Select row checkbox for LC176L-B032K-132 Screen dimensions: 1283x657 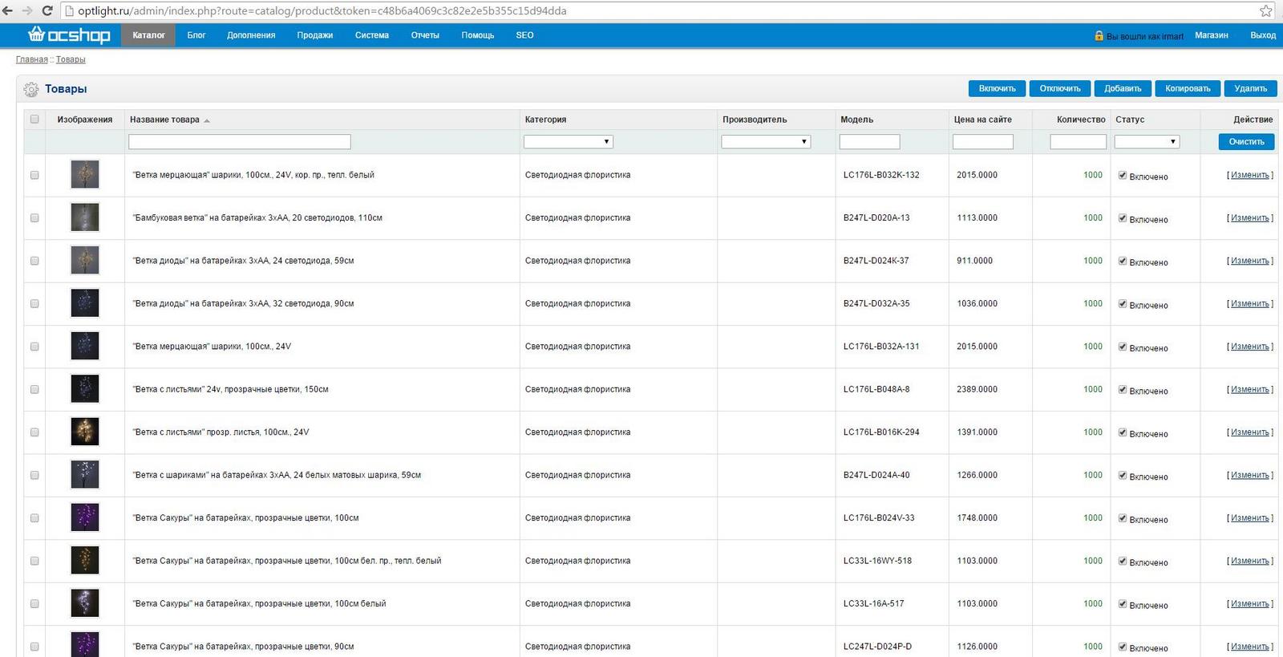coord(34,175)
